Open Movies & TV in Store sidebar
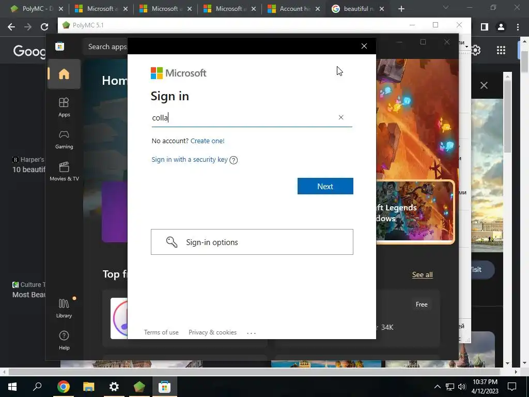This screenshot has width=529, height=397. click(64, 172)
